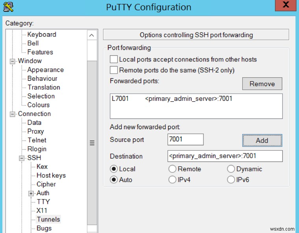Select the Auto address family radio button
The width and height of the screenshot is (299, 233).
(x=114, y=180)
